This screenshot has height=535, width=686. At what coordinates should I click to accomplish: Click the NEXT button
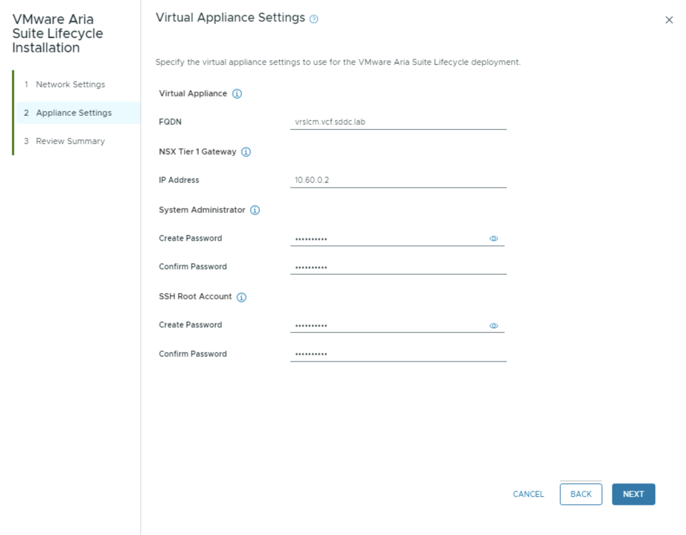pyautogui.click(x=633, y=494)
